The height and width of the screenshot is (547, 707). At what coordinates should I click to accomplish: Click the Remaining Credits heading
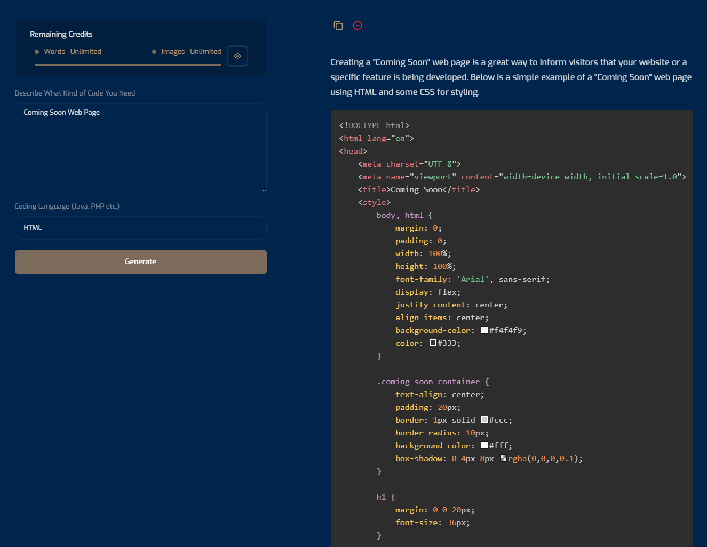(x=61, y=34)
